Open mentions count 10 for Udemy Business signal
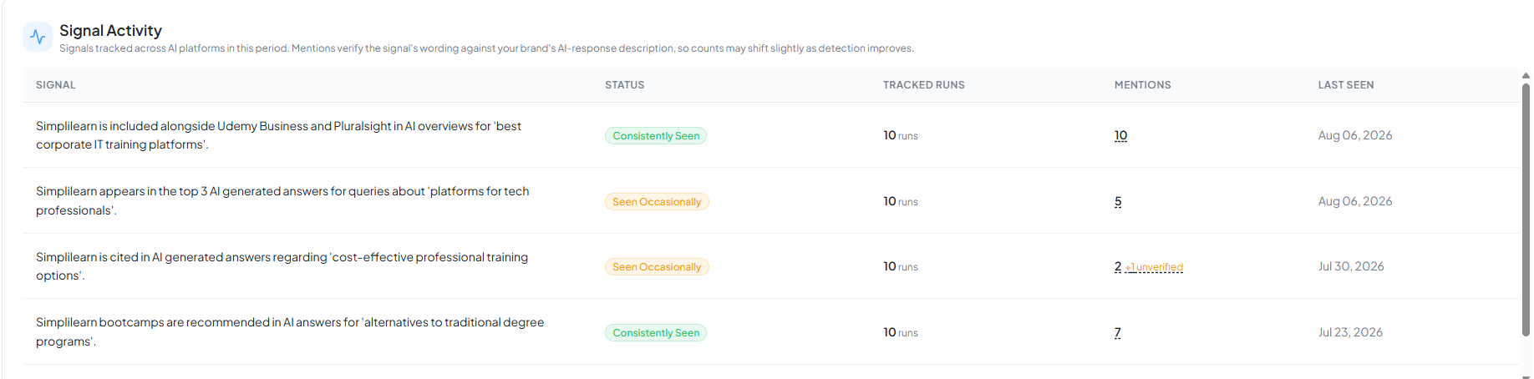Viewport: 1534px width, 379px height. point(1120,135)
